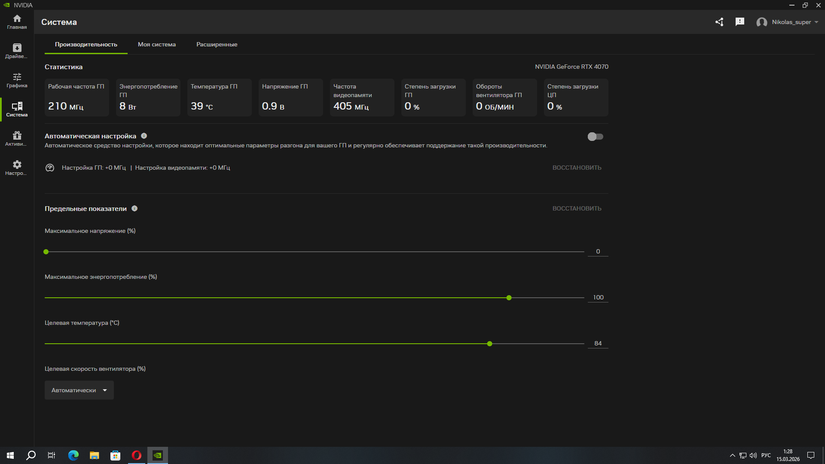This screenshot has width=825, height=464.
Task: Click info icon beside Предельные показатели
Action: point(134,208)
